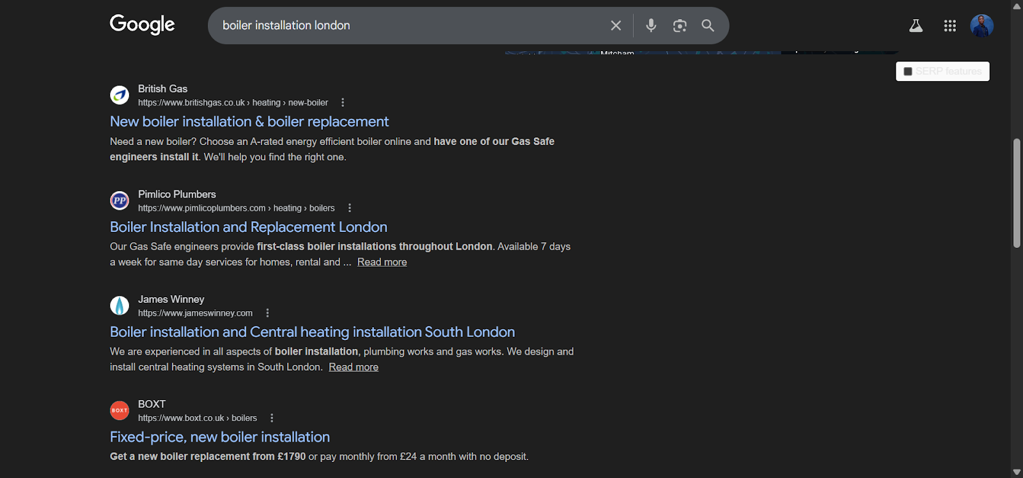Open the Google account profile avatar

(x=981, y=26)
